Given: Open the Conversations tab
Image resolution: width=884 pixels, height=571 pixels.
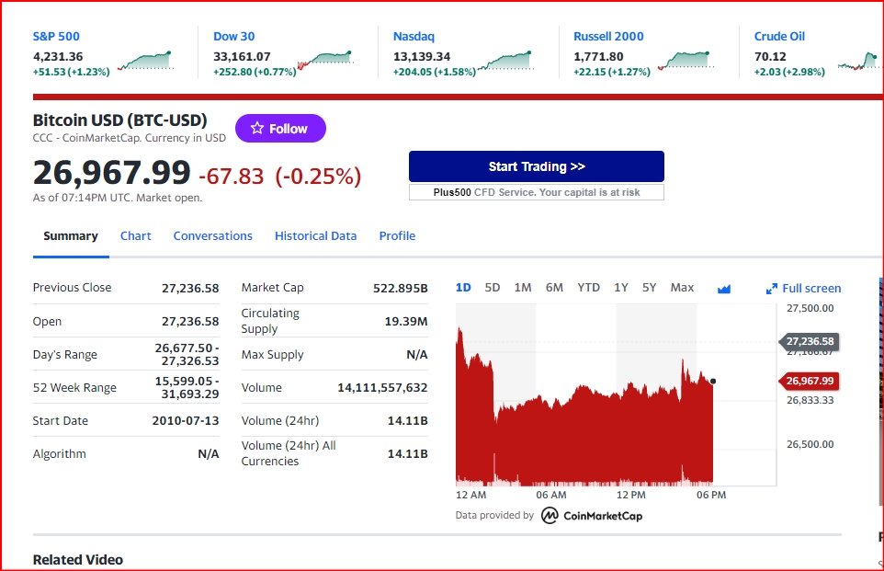Looking at the screenshot, I should tap(212, 235).
